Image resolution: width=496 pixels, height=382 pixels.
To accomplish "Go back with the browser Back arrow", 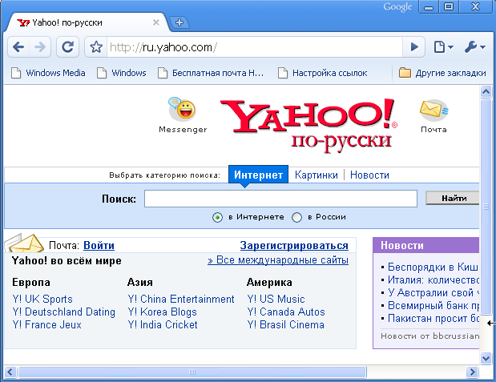I will (18, 47).
